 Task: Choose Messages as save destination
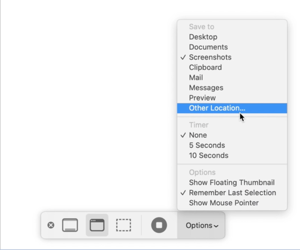[x=232, y=87]
